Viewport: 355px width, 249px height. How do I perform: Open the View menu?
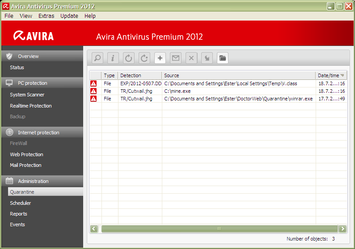click(x=26, y=16)
